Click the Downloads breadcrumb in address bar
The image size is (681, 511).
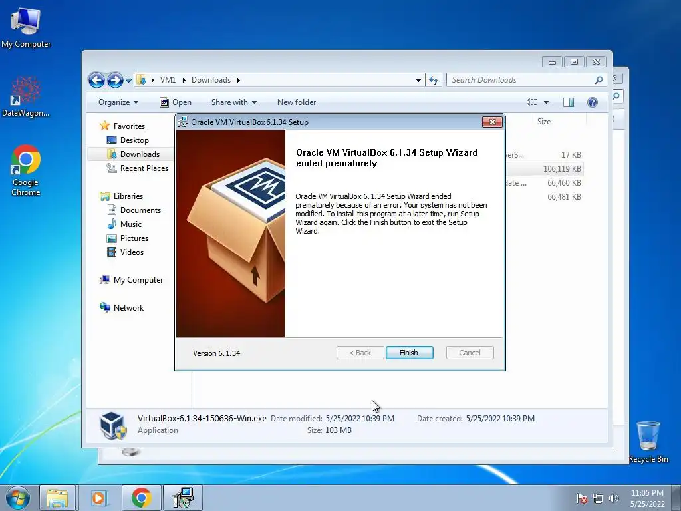click(211, 80)
